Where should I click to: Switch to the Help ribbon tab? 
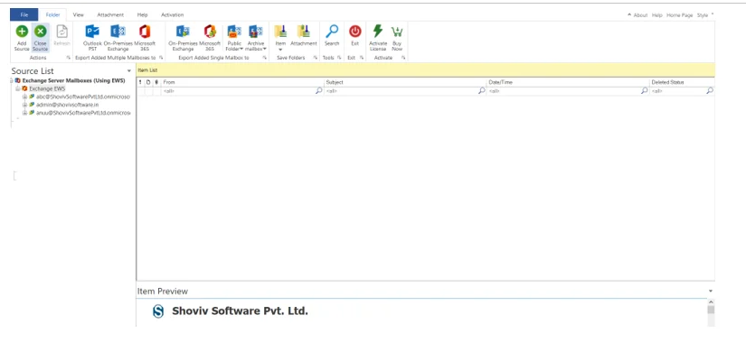pos(142,14)
